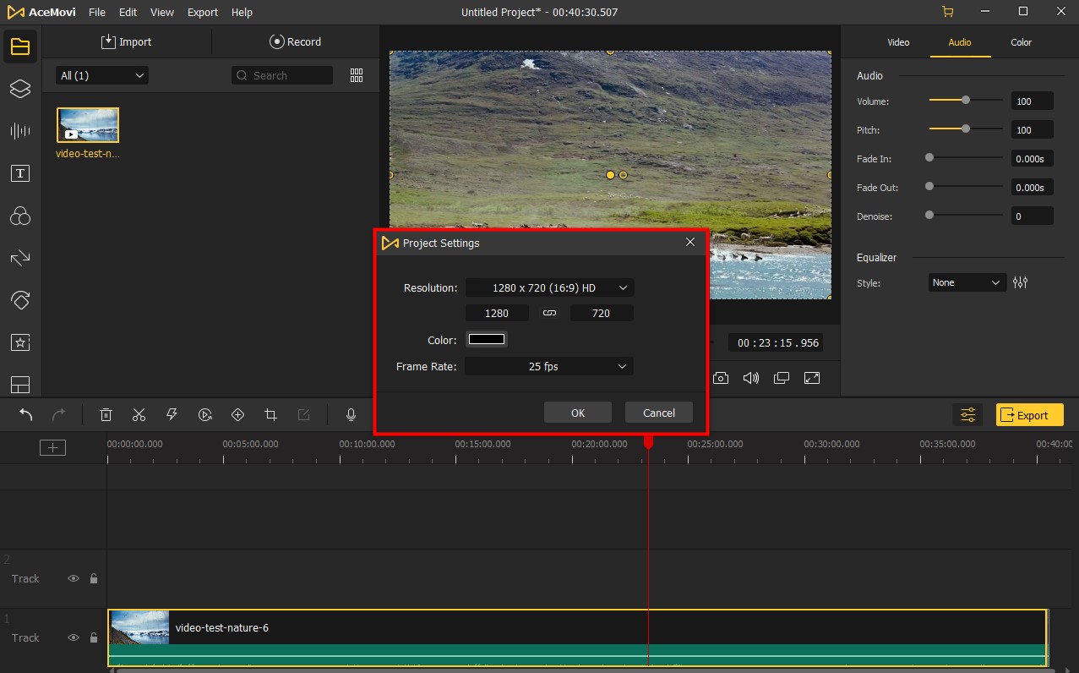The height and width of the screenshot is (673, 1079).
Task: Expand the Equalizer Style dropdown
Action: [966, 282]
